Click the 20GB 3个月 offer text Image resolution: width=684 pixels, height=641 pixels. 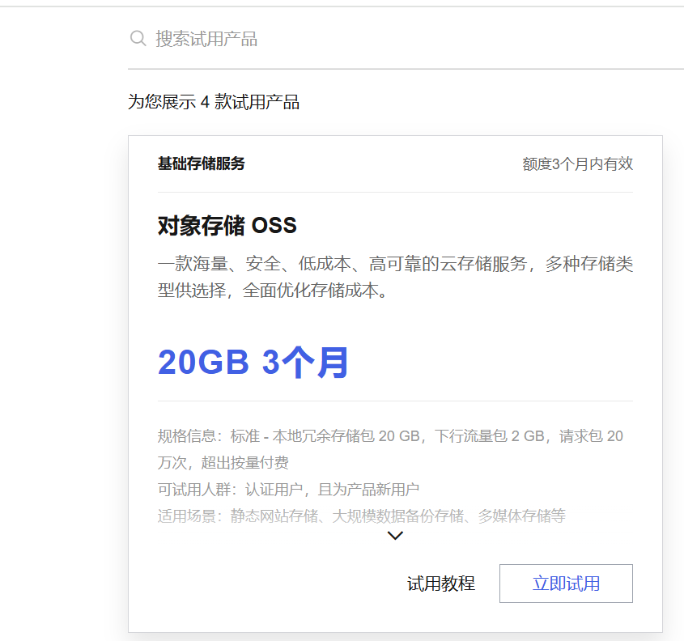253,363
